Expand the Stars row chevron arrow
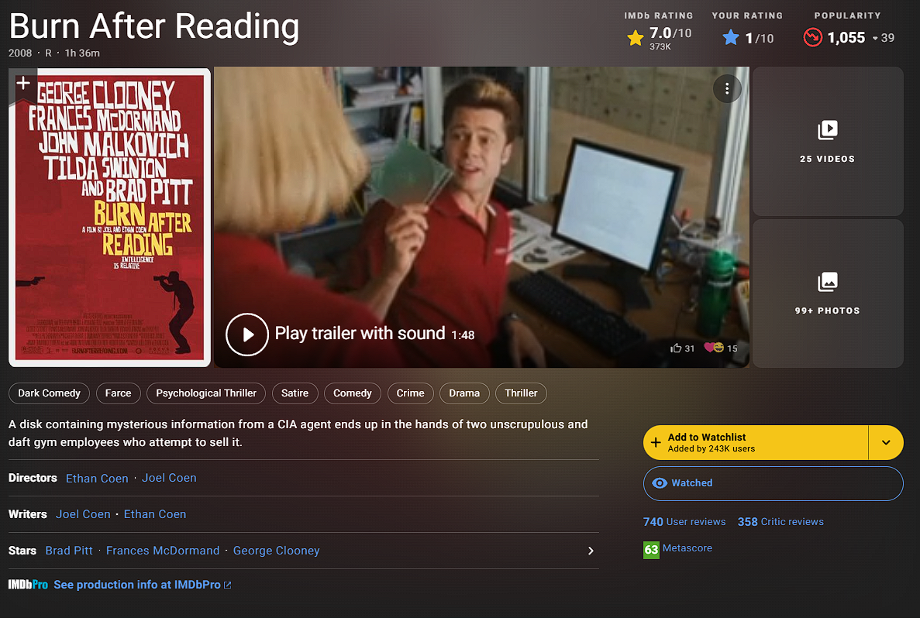920x618 pixels. coord(591,551)
